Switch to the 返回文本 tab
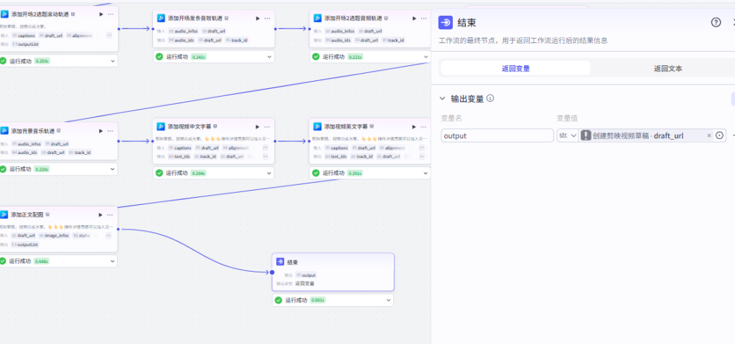The height and width of the screenshot is (344, 735). [x=668, y=68]
